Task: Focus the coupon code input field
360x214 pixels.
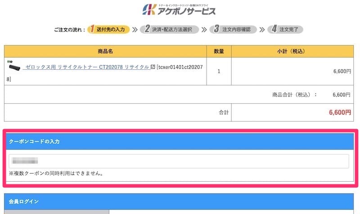Action: (179, 161)
